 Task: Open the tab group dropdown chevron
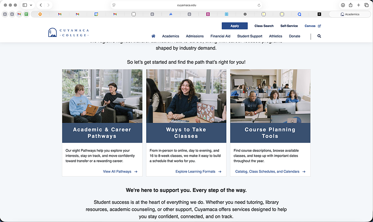coord(31,5)
